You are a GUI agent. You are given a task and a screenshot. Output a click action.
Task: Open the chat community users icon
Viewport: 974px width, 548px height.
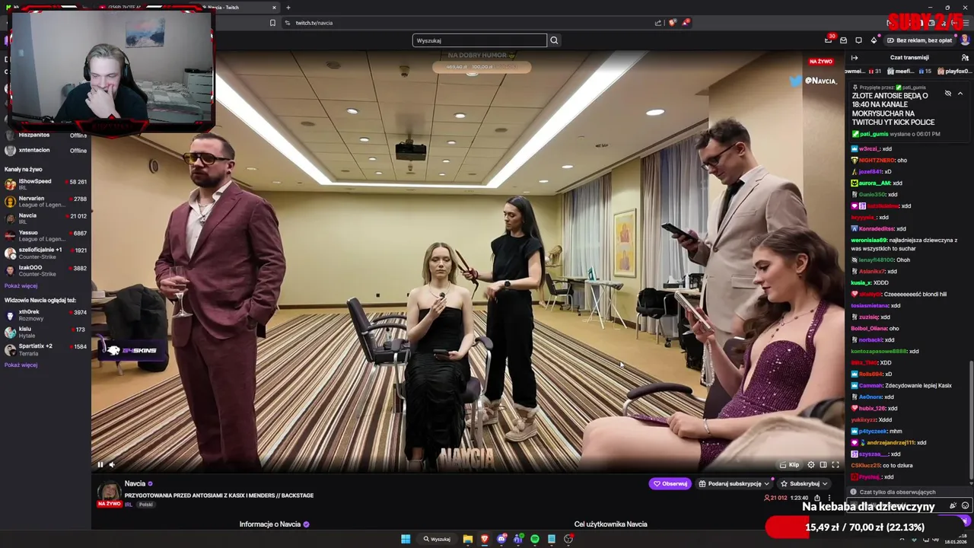click(x=965, y=58)
